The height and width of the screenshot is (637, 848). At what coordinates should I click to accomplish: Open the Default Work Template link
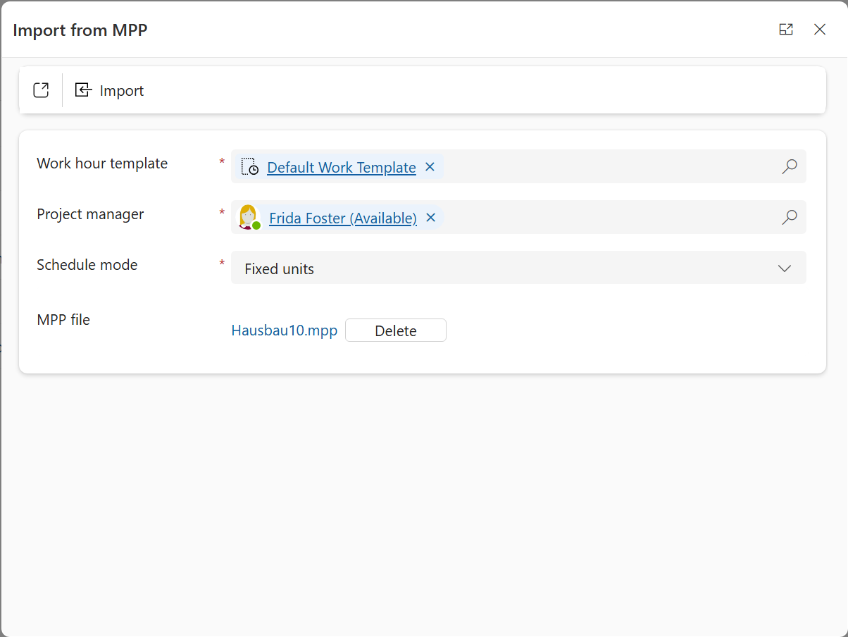341,168
